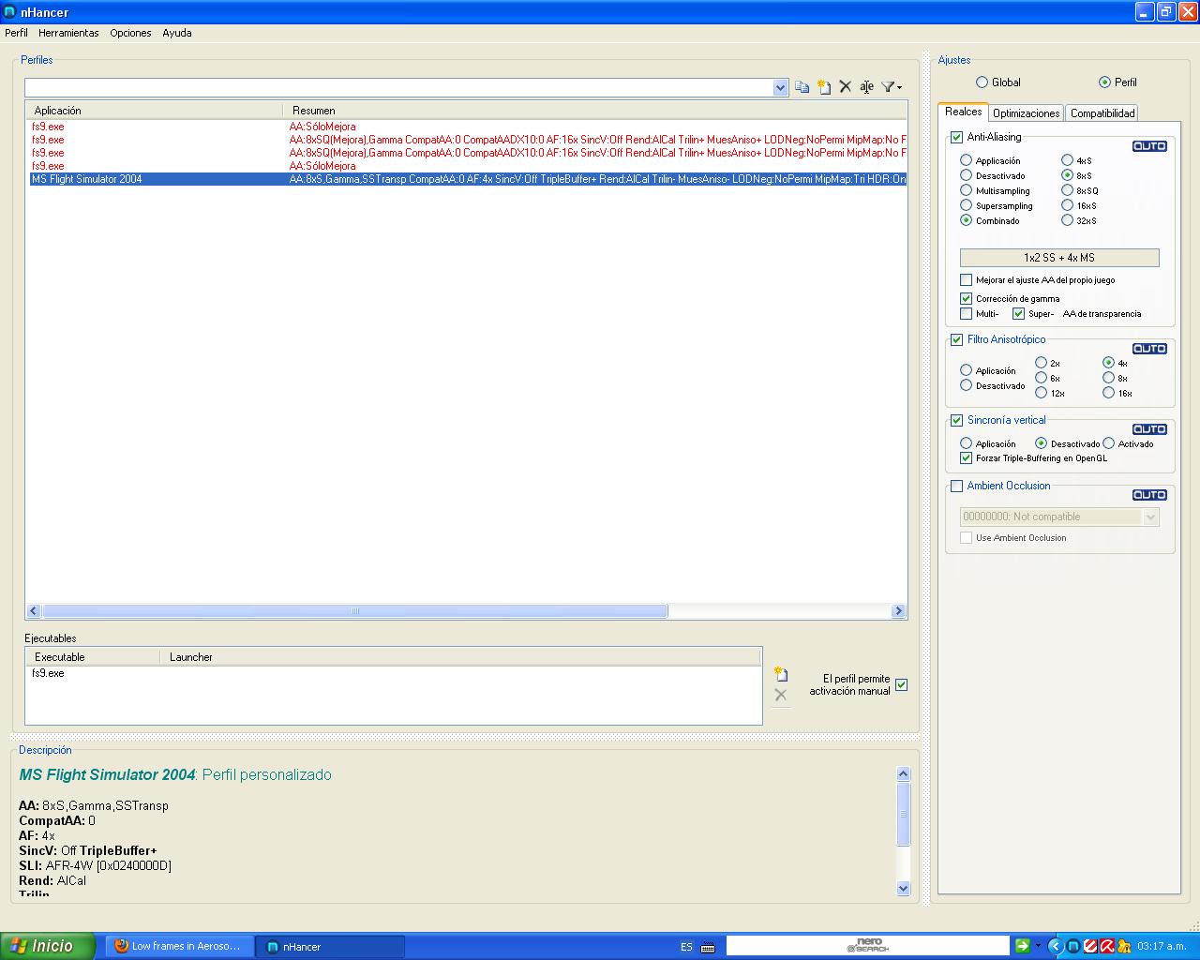The image size is (1200, 960).
Task: Sort profiles by Aplicación column header
Action: (155, 111)
